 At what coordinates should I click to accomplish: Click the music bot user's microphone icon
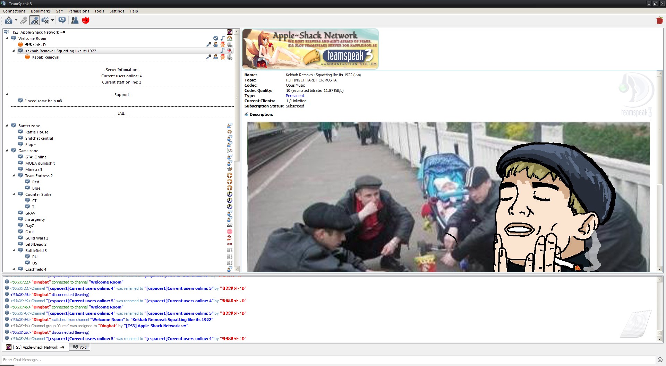point(209,44)
